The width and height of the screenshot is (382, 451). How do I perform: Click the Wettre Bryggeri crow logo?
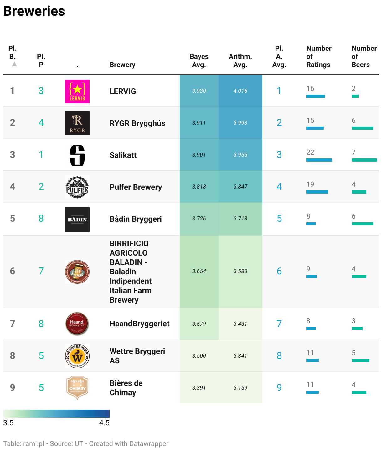tap(77, 356)
